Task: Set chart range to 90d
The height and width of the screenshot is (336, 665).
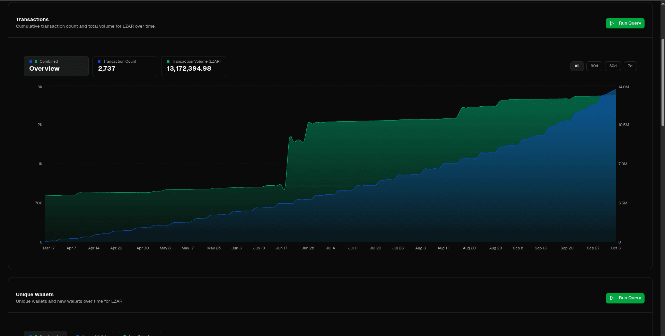Action: click(x=594, y=66)
